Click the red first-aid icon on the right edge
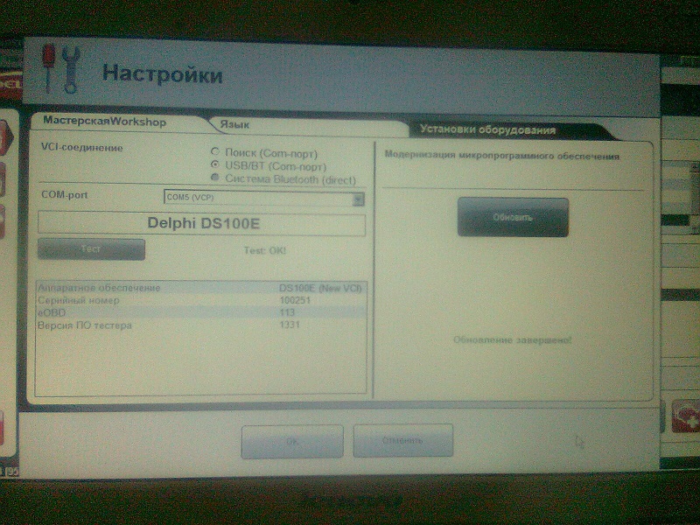 coord(685,416)
